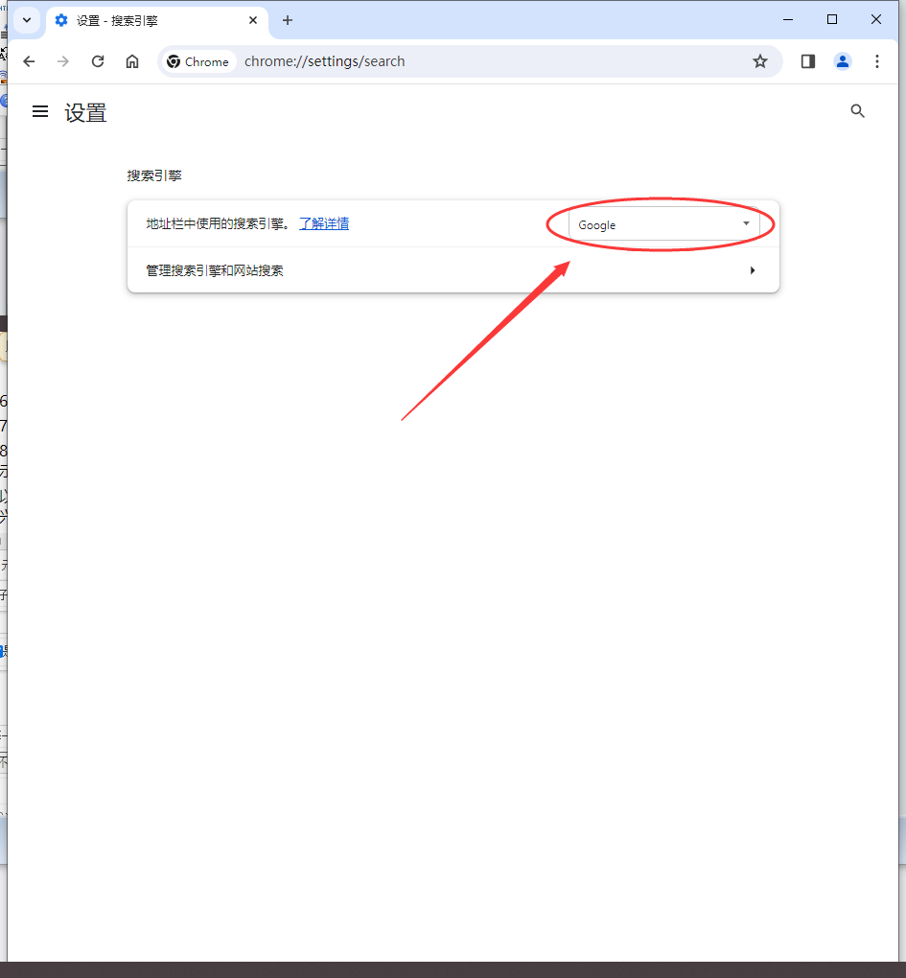This screenshot has height=978, width=906.
Task: Open Chrome's three-dot menu
Action: pos(877,61)
